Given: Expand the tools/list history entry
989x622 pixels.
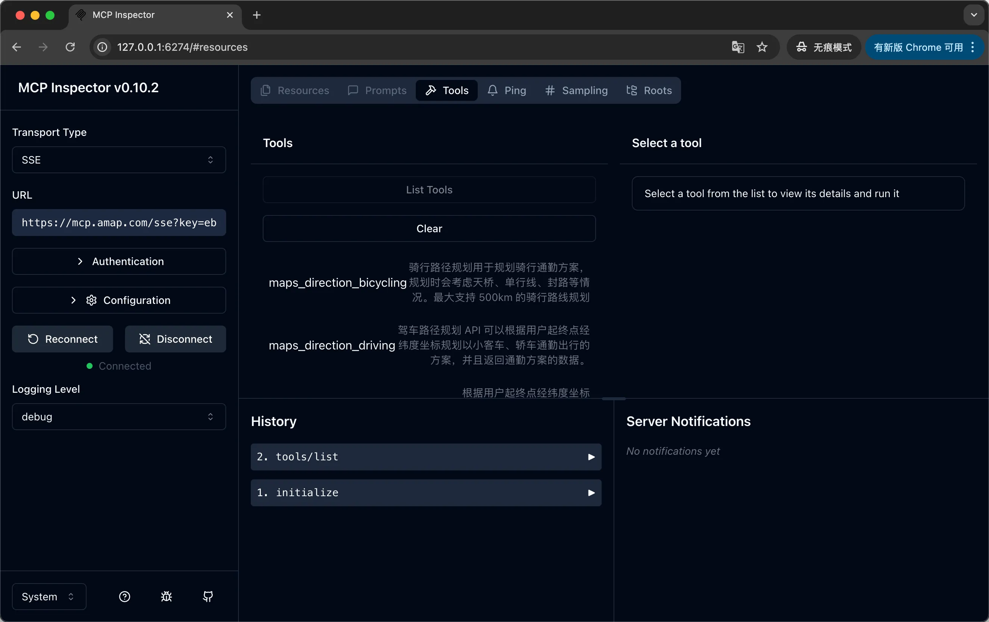Looking at the screenshot, I should [426, 457].
